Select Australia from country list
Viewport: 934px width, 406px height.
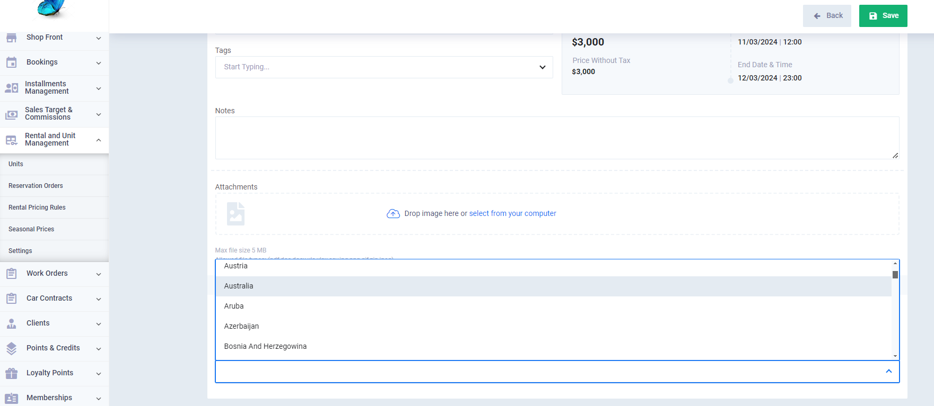[x=553, y=286]
